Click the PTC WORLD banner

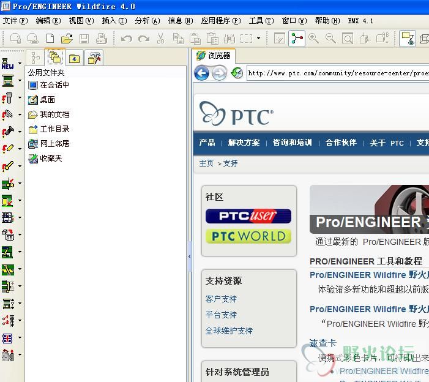tap(248, 236)
